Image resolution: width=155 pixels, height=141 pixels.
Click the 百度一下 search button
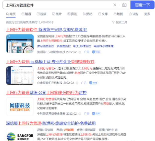[x=142, y=5]
